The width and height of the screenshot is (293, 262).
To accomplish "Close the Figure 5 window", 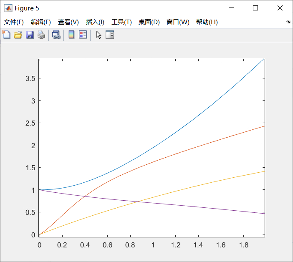I will [x=280, y=8].
